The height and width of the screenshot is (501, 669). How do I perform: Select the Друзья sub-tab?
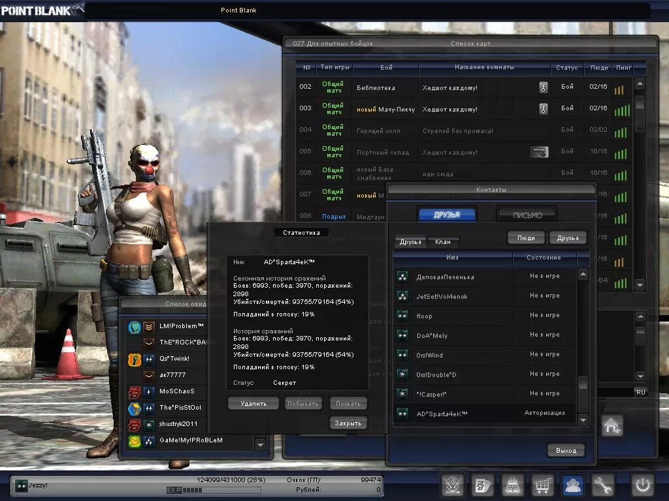click(410, 242)
